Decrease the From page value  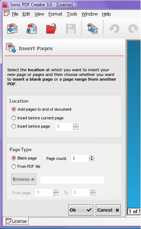click(x=56, y=194)
